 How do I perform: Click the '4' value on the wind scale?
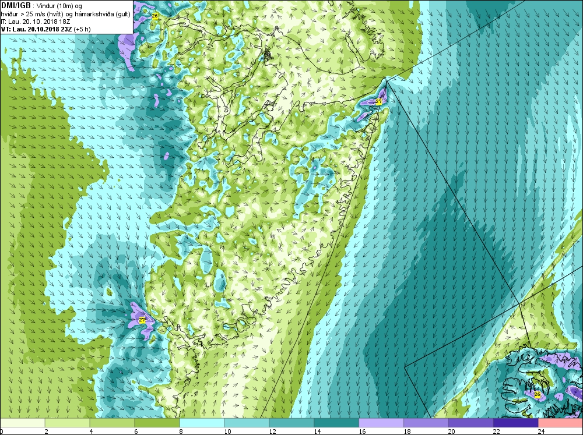91,432
